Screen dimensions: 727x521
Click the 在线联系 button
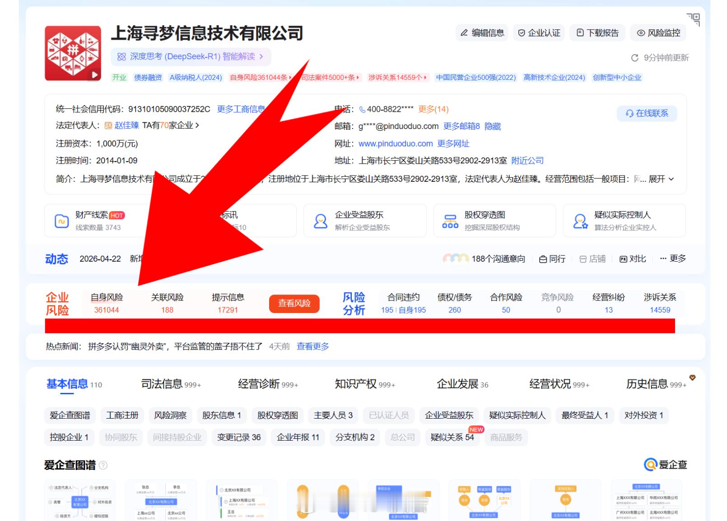(647, 113)
